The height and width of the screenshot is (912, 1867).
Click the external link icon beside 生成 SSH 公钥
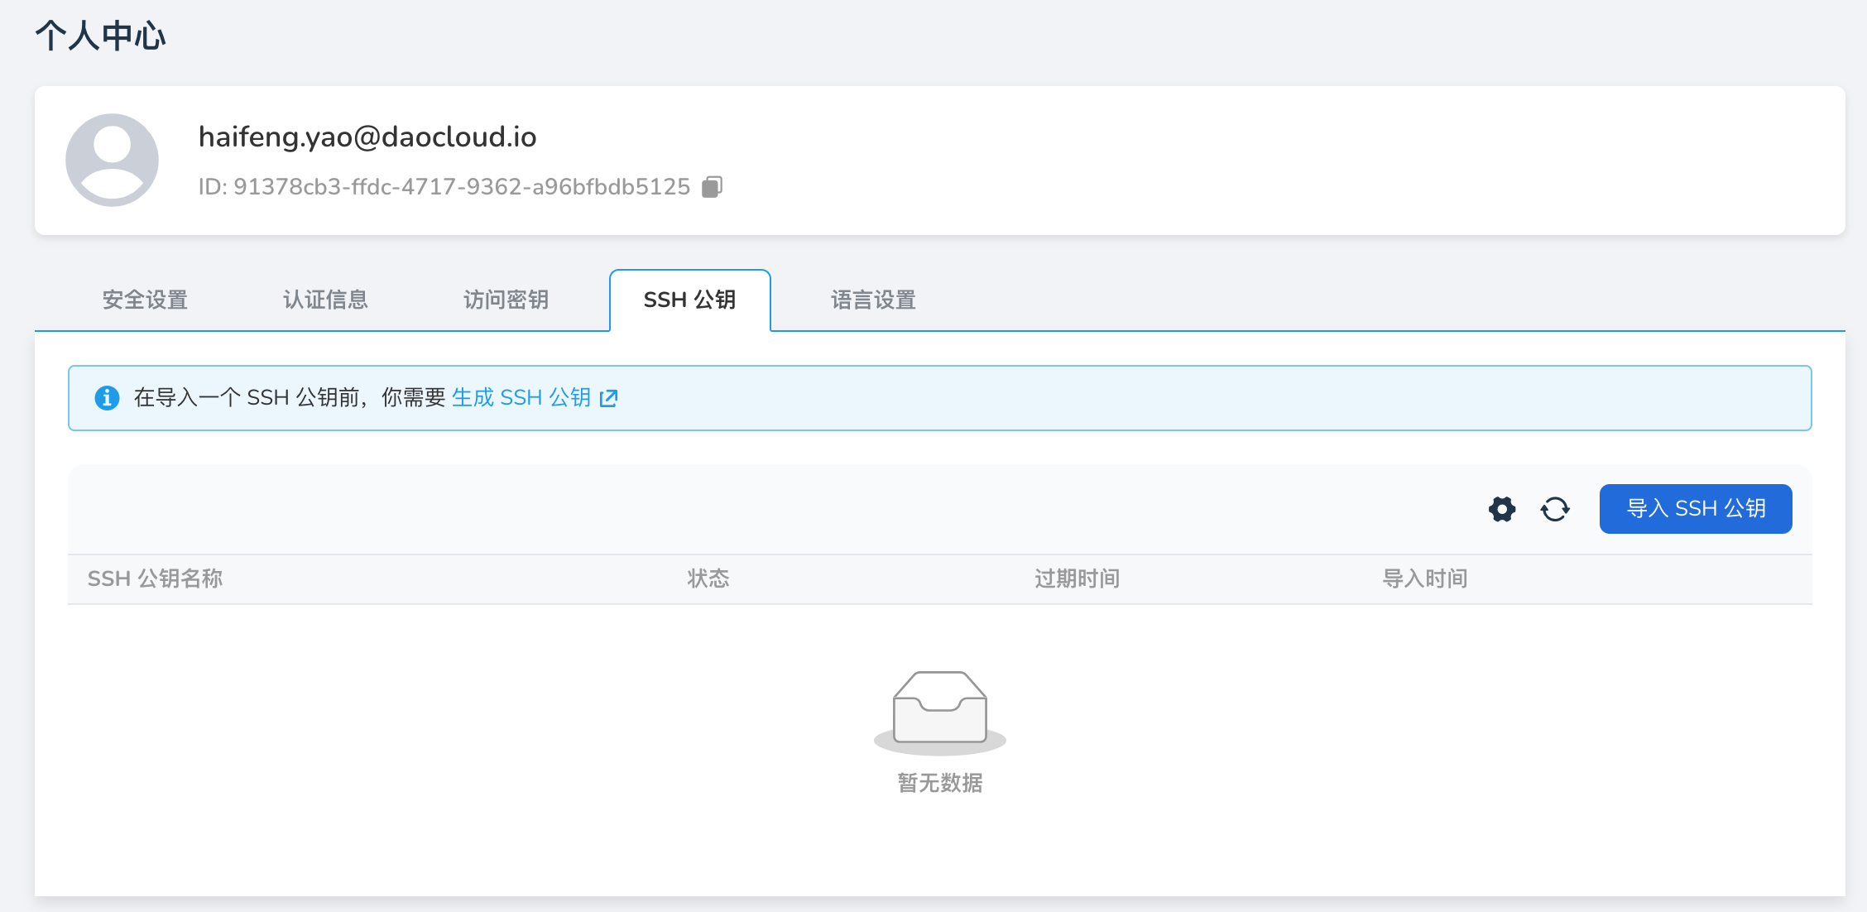point(609,398)
